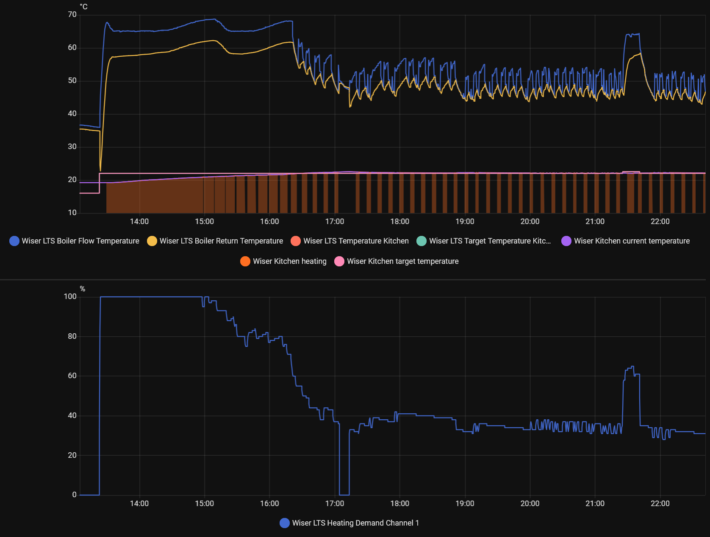Image resolution: width=710 pixels, height=537 pixels.
Task: Click the °C unit label above temperature chart
Action: pos(83,7)
